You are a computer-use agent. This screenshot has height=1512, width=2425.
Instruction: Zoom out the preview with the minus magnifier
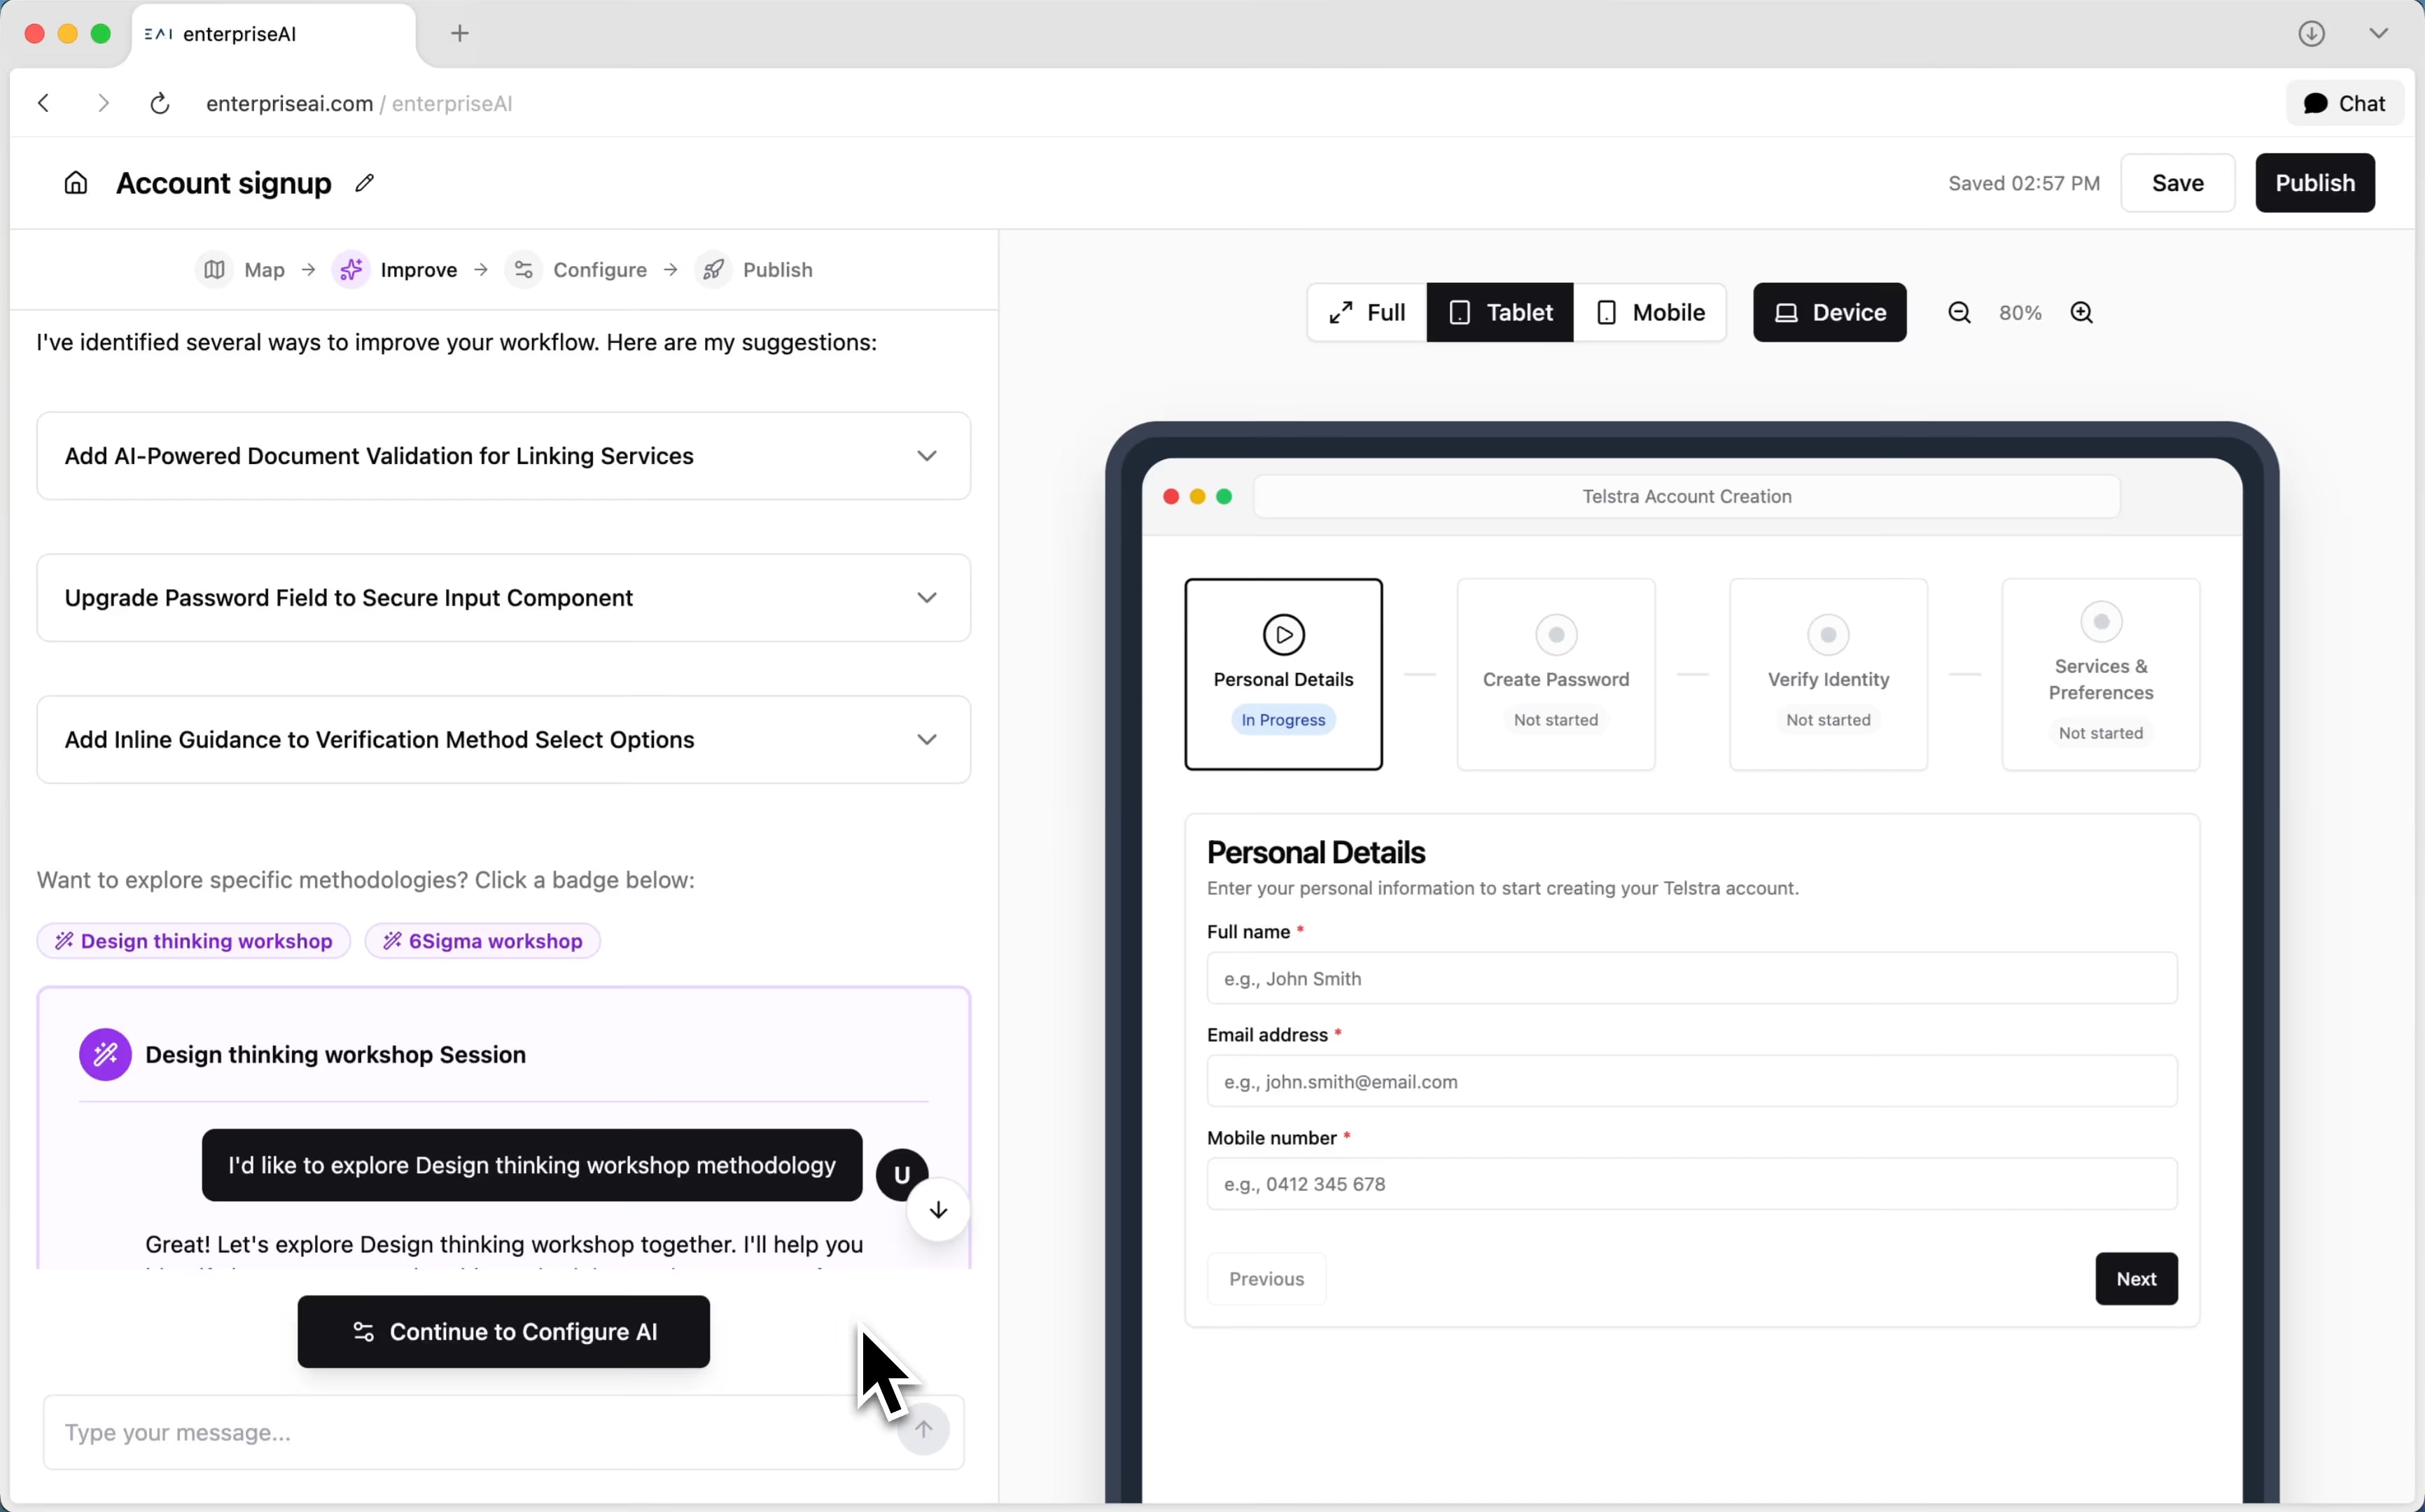coord(1960,313)
